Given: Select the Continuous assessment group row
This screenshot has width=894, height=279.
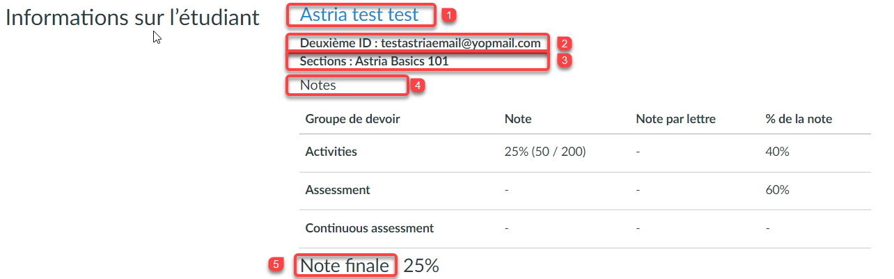Looking at the screenshot, I should pyautogui.click(x=585, y=228).
